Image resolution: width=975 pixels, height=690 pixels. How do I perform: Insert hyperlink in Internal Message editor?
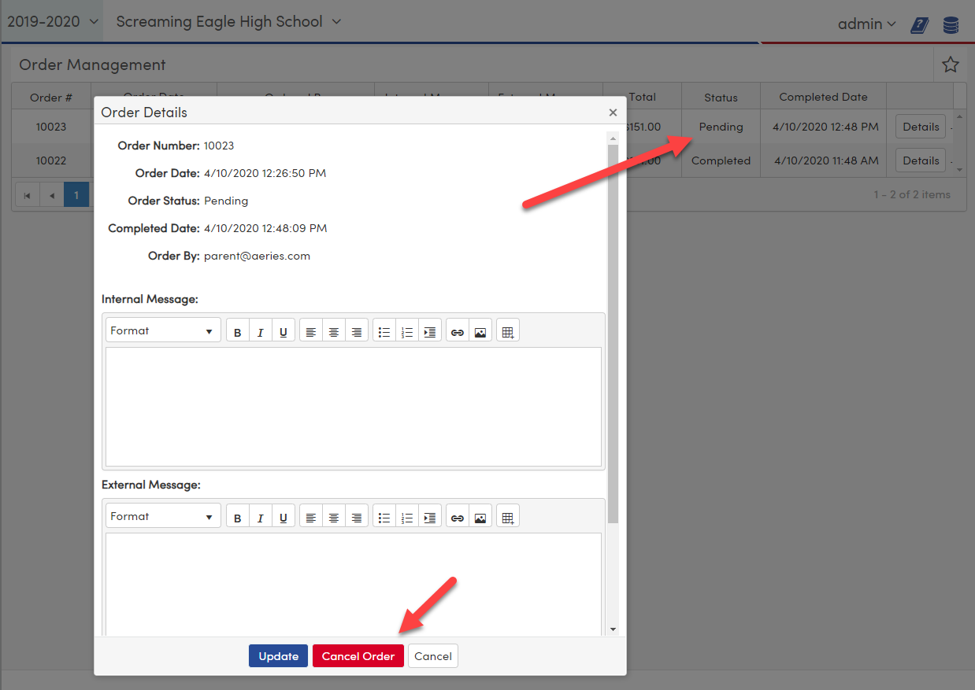click(x=458, y=332)
